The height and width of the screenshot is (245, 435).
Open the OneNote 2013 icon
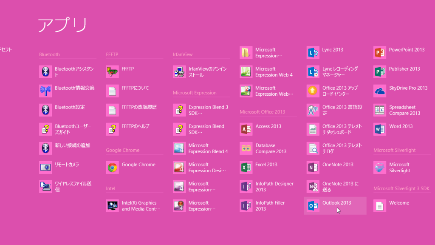point(313,168)
